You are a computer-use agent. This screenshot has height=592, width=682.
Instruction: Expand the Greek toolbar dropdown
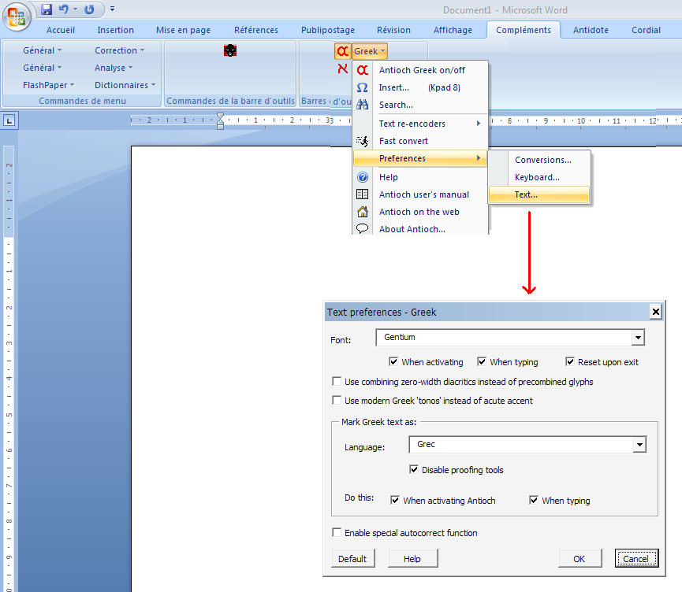click(x=369, y=51)
